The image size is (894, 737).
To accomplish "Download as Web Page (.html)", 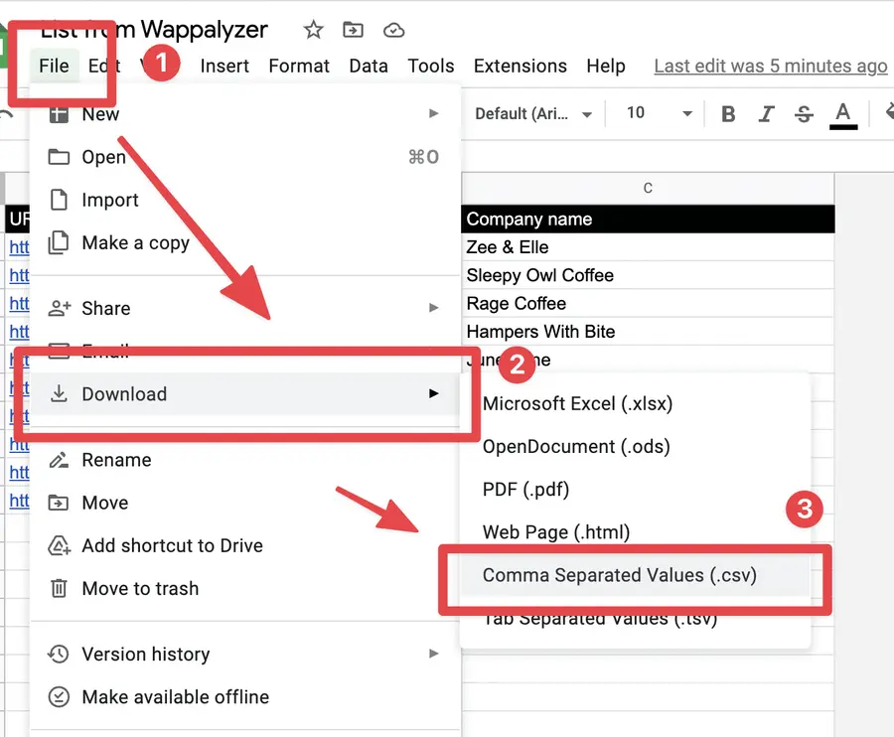I will click(635, 531).
